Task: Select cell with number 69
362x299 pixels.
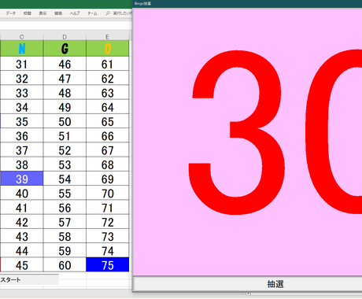Action: tap(108, 179)
